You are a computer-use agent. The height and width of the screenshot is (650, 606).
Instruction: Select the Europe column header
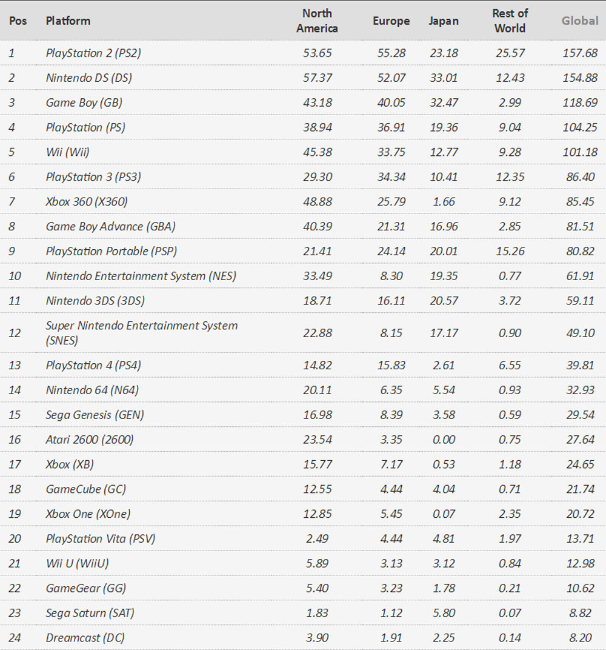tap(391, 21)
